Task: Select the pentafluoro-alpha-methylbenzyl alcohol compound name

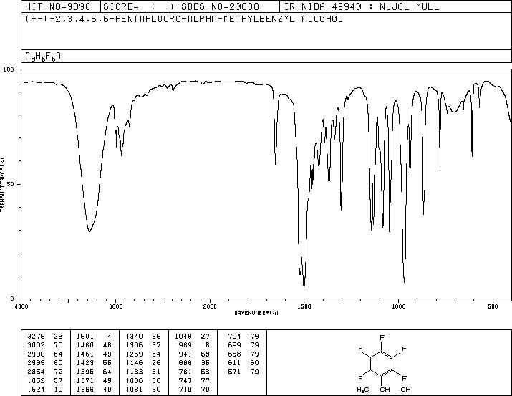Action: (x=184, y=19)
